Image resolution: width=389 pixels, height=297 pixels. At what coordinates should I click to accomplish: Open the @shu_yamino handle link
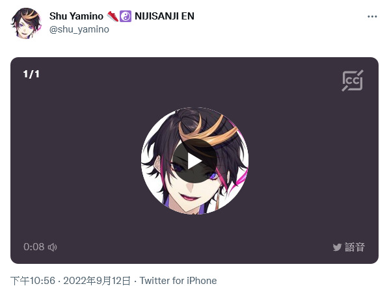[79, 29]
